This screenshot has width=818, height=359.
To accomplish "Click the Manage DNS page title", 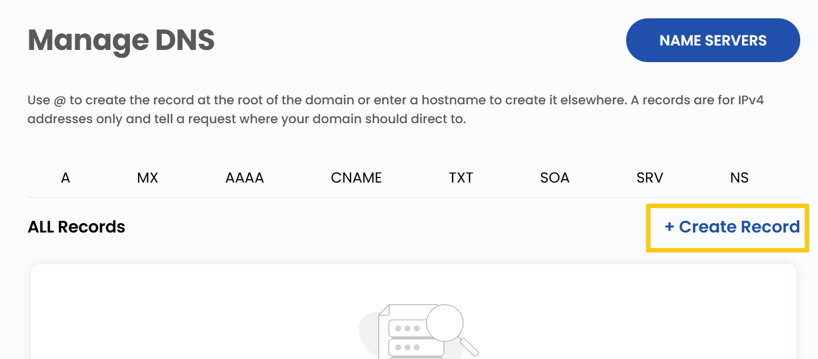I will click(121, 39).
